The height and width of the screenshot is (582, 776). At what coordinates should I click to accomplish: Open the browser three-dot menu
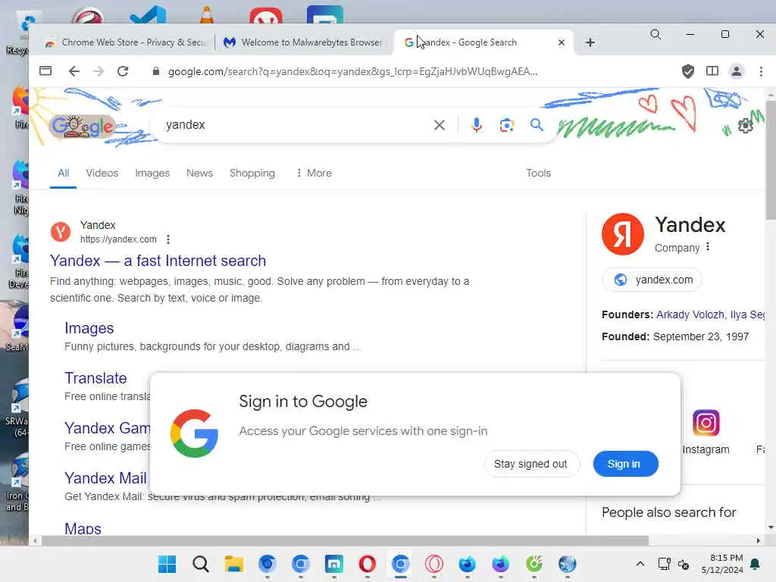[x=761, y=71]
